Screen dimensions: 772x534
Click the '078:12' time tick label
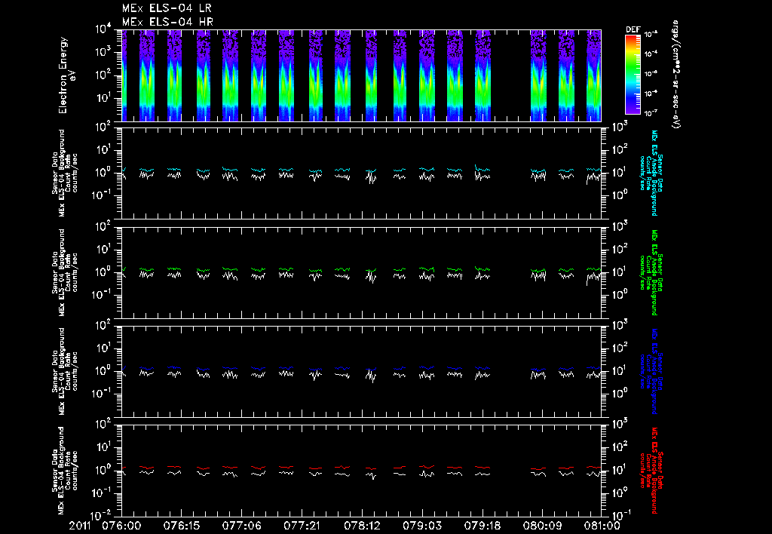pyautogui.click(x=362, y=526)
